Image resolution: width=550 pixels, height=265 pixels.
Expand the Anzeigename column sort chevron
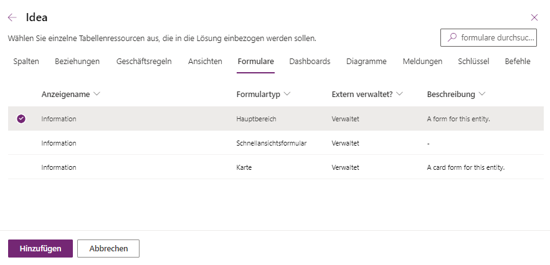[x=97, y=95]
